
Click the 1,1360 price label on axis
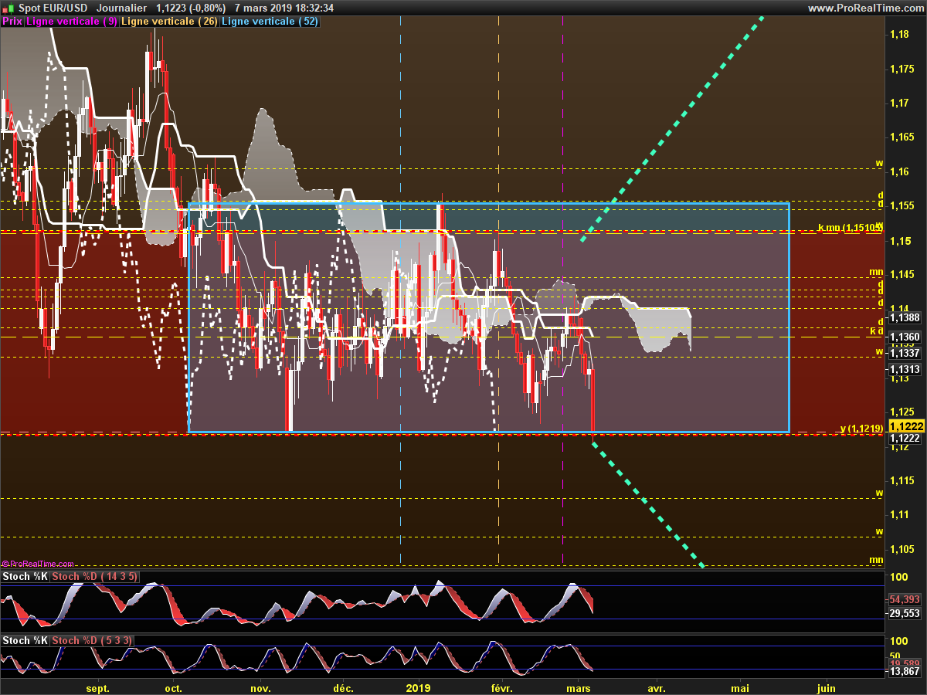(905, 337)
